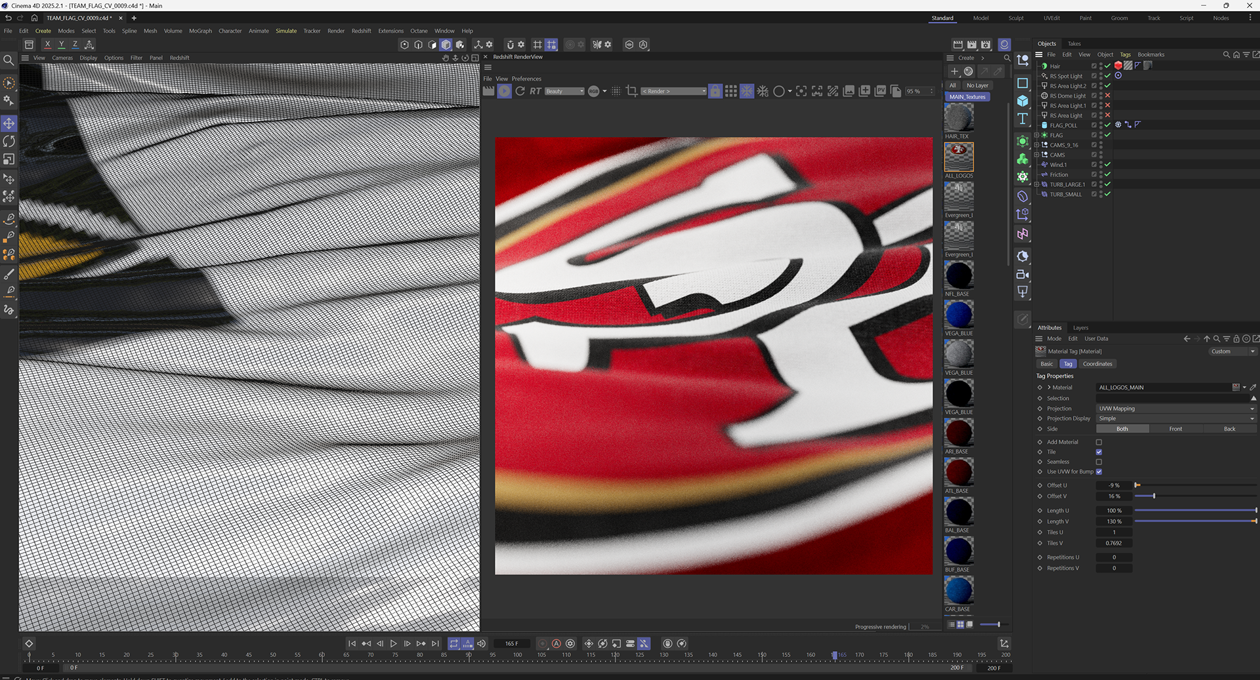This screenshot has height=680, width=1260.
Task: Disable Wind.1 green checkmark
Action: (x=1108, y=165)
